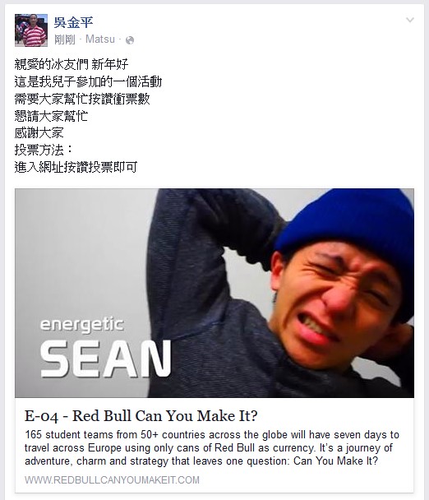The image size is (429, 500).
Task: Open 吳金平's profile picture
Action: [31, 30]
